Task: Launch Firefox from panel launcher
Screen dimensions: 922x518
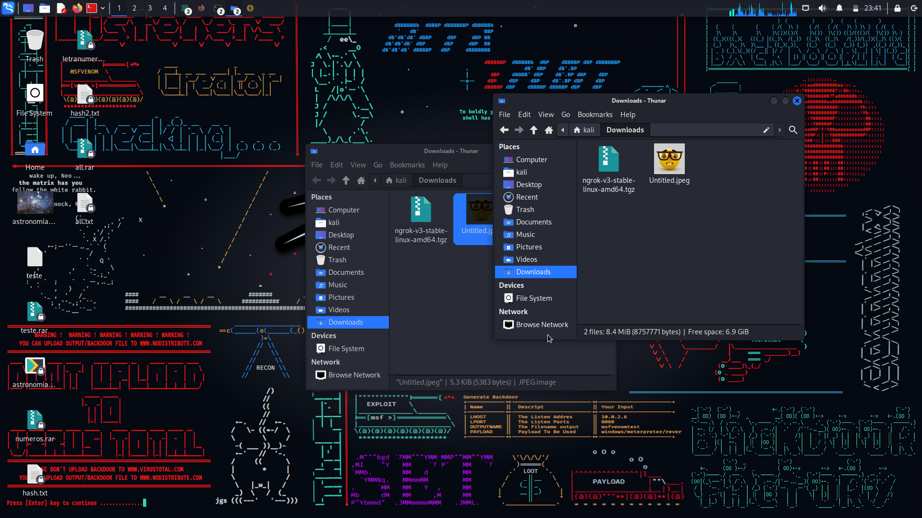Action: pyautogui.click(x=77, y=8)
